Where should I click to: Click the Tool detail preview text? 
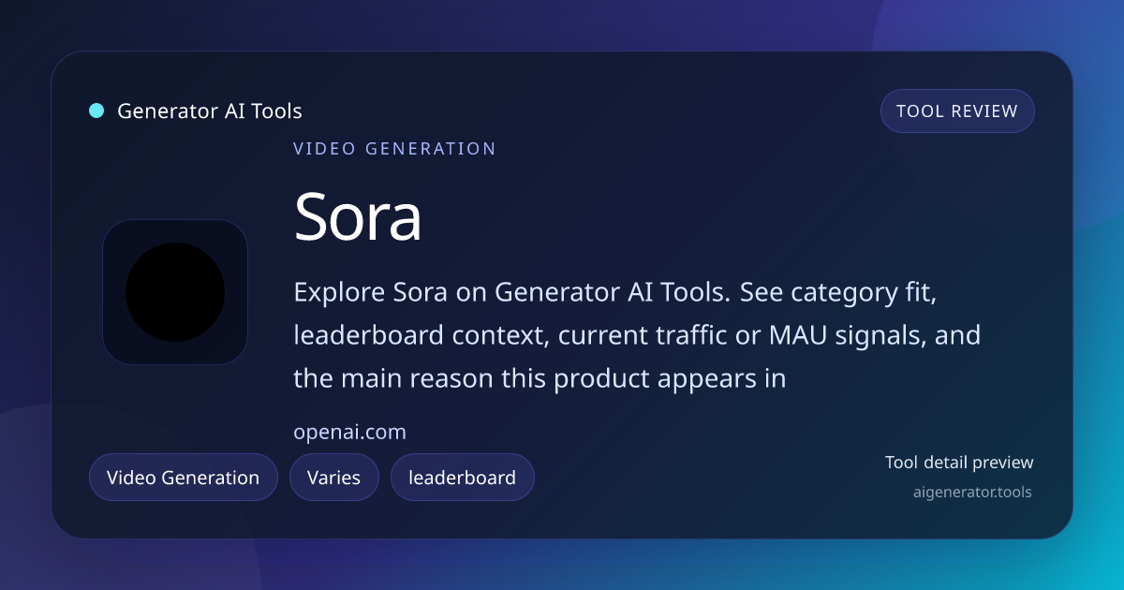click(x=959, y=462)
